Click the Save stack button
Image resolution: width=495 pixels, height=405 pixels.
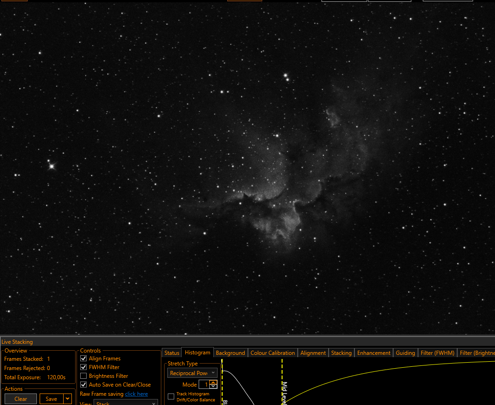coord(52,399)
